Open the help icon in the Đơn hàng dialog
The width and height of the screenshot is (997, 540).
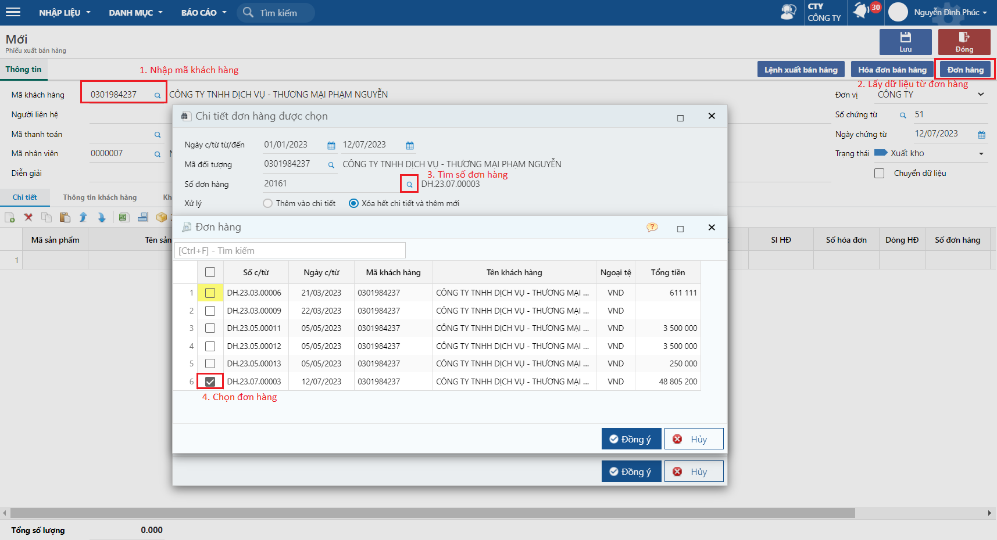[652, 228]
